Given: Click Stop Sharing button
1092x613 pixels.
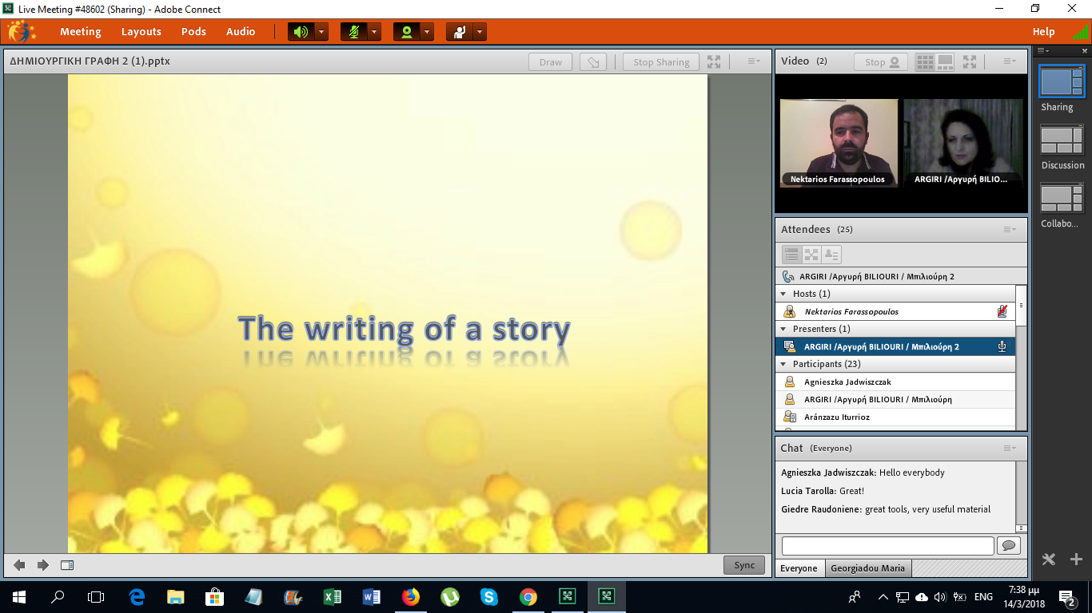Looking at the screenshot, I should pos(661,62).
